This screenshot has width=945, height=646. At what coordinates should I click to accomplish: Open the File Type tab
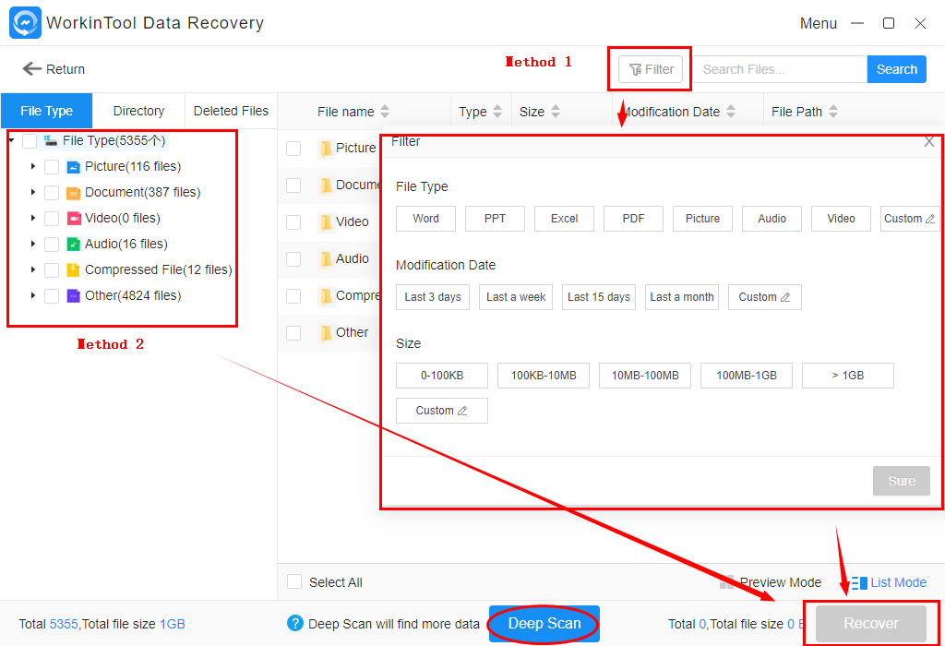pyautogui.click(x=46, y=111)
